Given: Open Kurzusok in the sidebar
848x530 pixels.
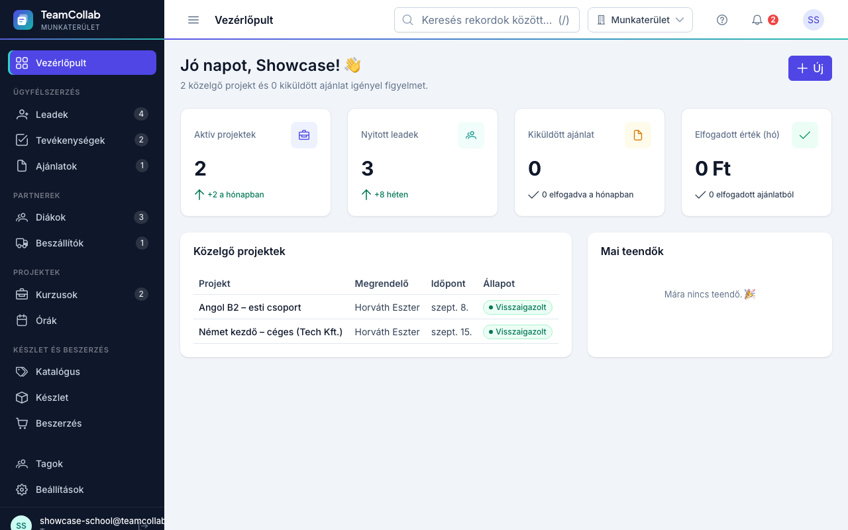Looking at the screenshot, I should click(x=82, y=295).
